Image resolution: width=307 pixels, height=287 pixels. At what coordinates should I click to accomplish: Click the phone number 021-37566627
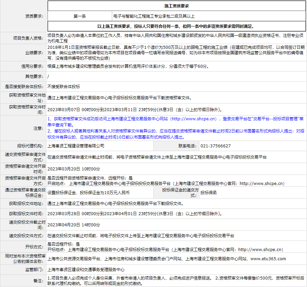click(x=216, y=146)
